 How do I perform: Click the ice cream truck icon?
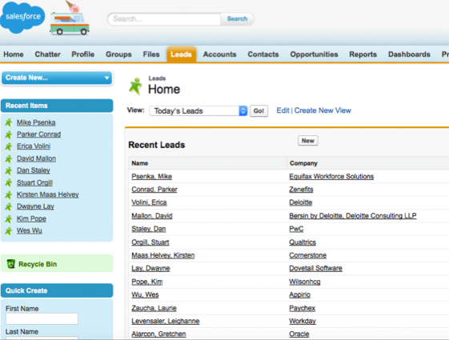click(x=70, y=18)
